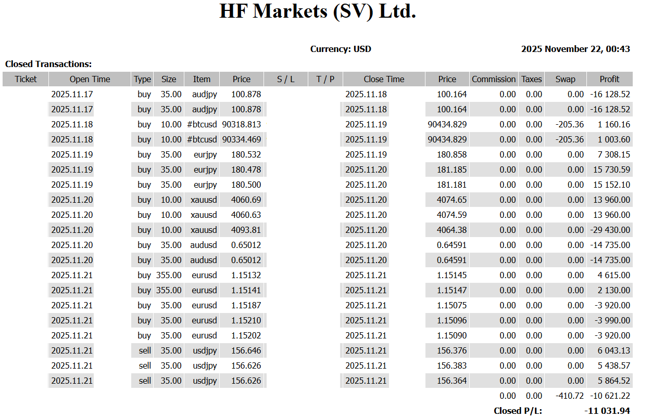
Task: Click the Ticket column header
Action: click(x=26, y=79)
